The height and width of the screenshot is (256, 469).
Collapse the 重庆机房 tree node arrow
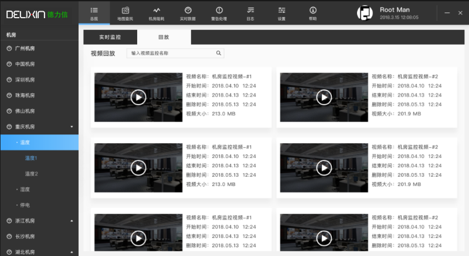pos(72,127)
